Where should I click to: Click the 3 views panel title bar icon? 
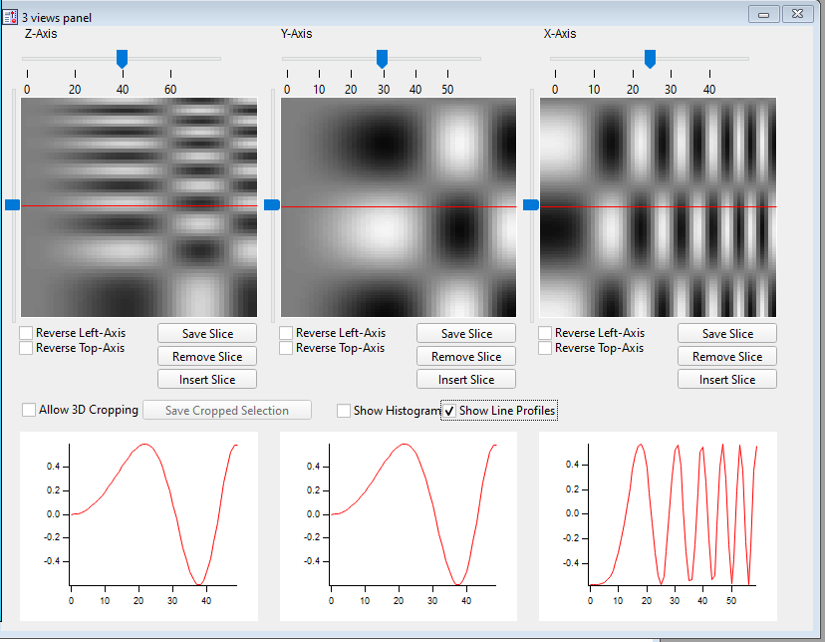point(11,17)
